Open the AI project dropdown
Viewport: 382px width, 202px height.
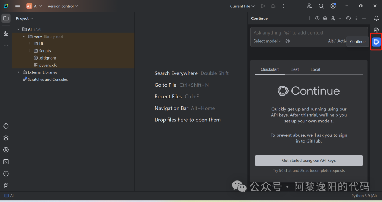point(34,6)
